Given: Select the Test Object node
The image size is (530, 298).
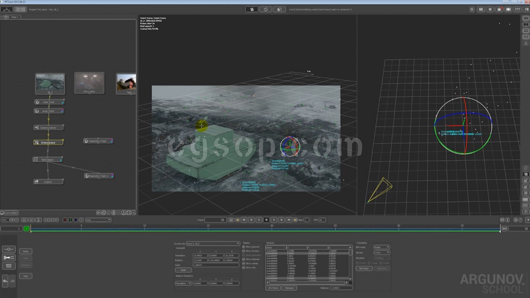Looking at the screenshot, I should click(48, 159).
